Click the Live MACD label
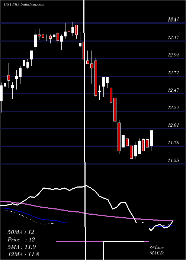This screenshot has width=186, height=260. coord(157,250)
